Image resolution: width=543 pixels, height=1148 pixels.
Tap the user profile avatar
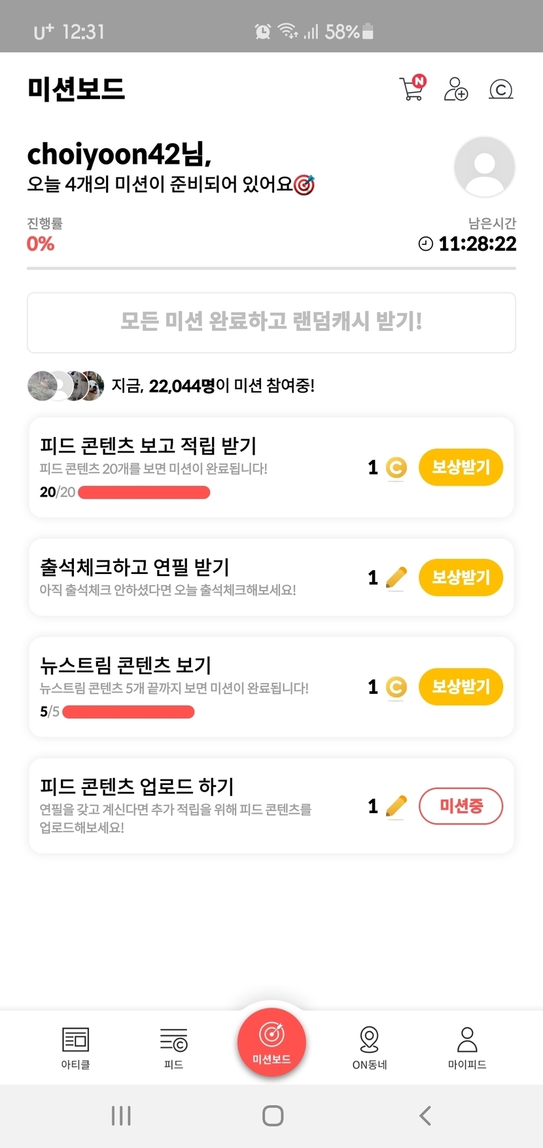[x=484, y=166]
